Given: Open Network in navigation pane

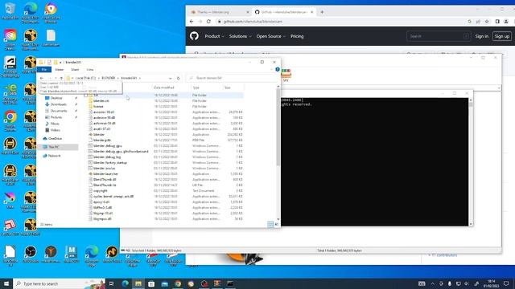Looking at the screenshot, I should point(54,156).
